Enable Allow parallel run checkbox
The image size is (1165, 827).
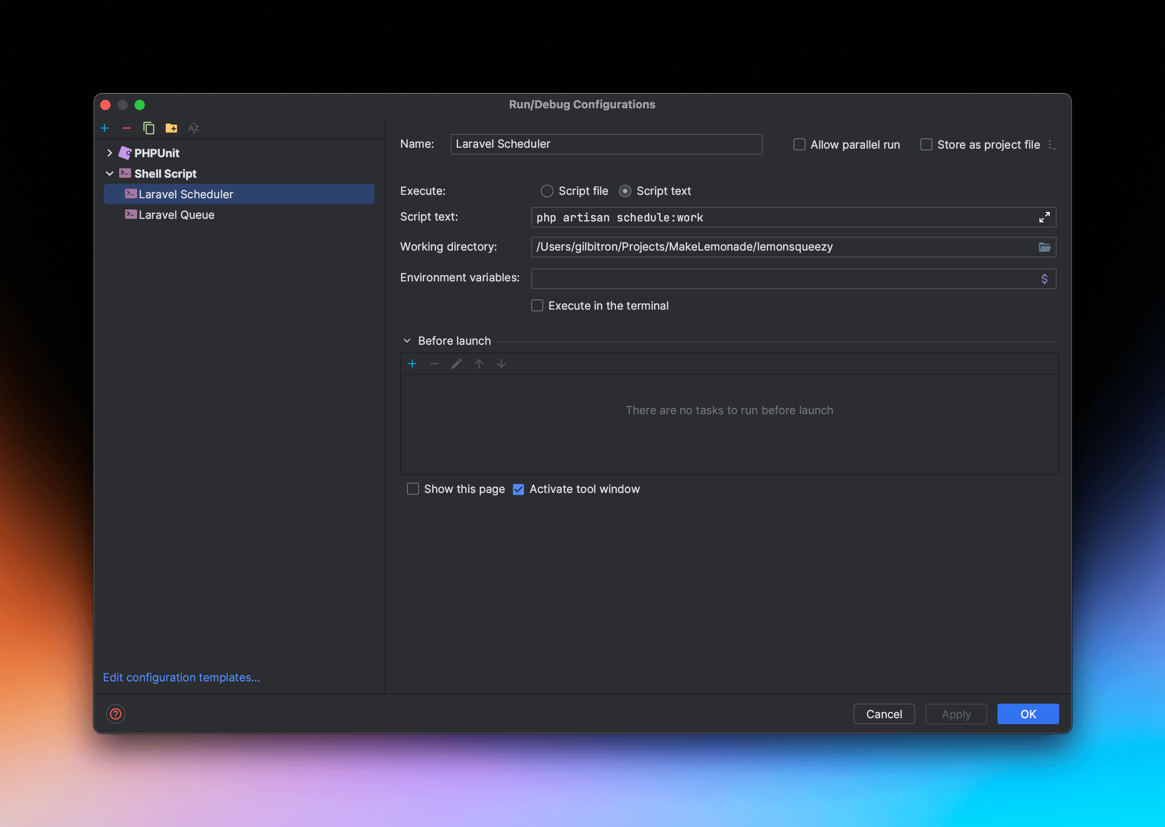coord(800,145)
